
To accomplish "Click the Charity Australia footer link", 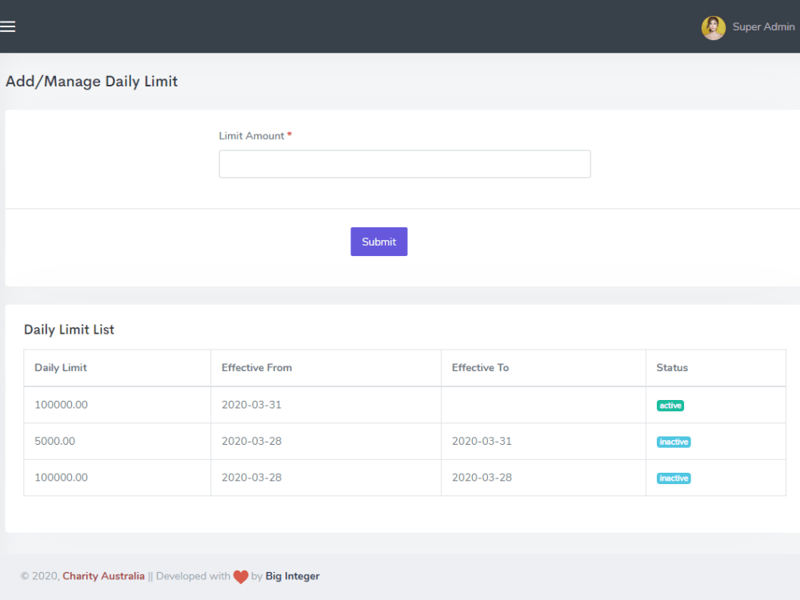I will 103,576.
